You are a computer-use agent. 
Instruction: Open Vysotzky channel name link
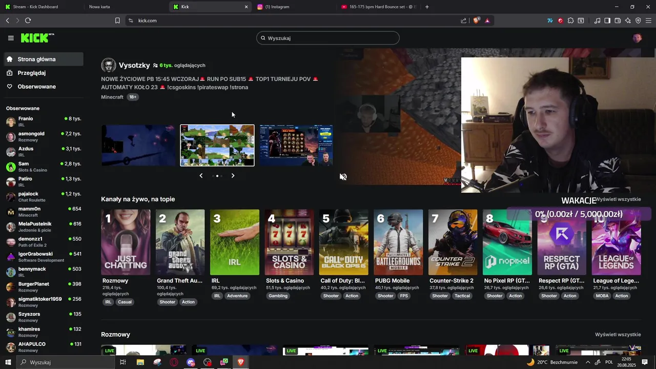[134, 65]
